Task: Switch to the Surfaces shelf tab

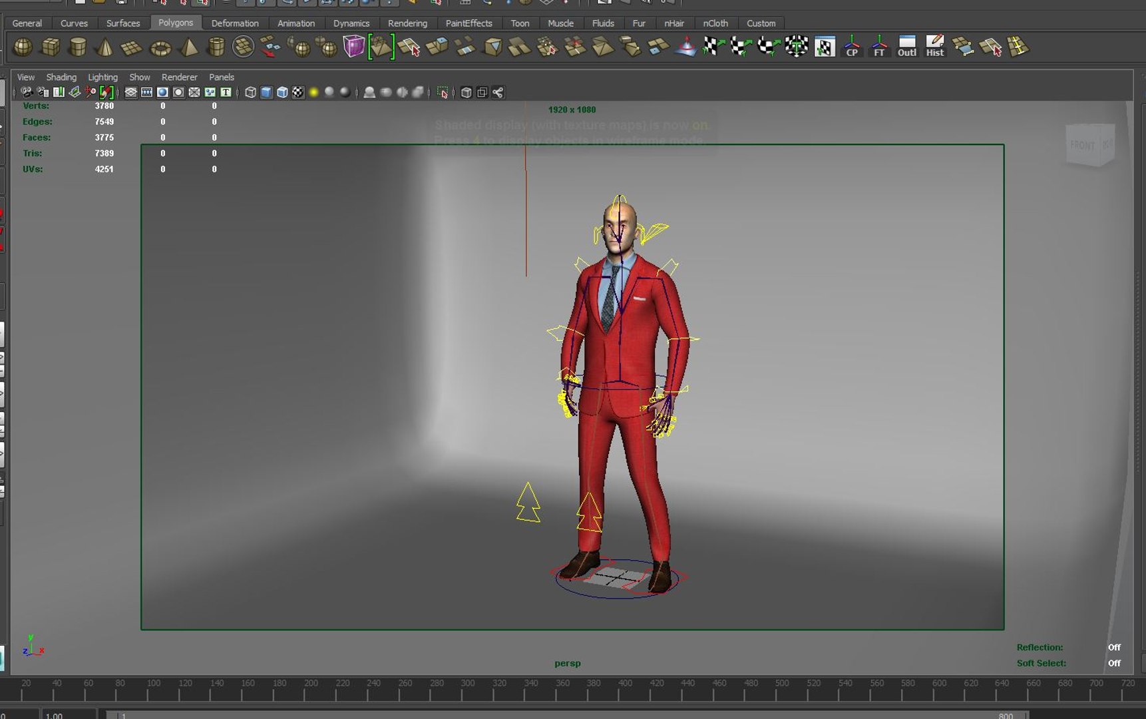Action: tap(123, 23)
